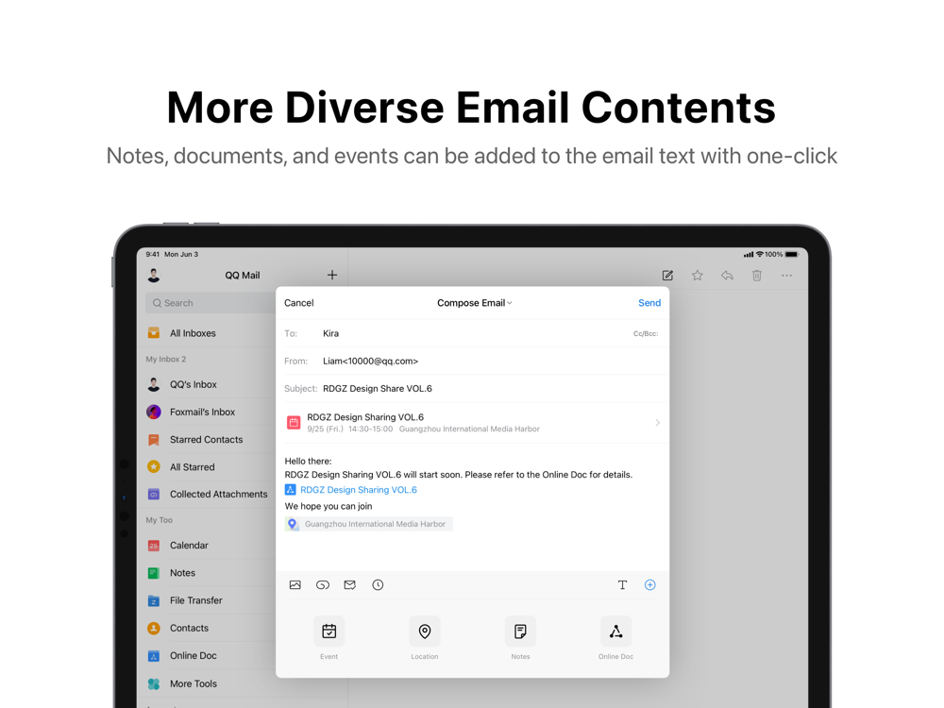Schedule sending with the clock icon
944x708 pixels.
378,584
